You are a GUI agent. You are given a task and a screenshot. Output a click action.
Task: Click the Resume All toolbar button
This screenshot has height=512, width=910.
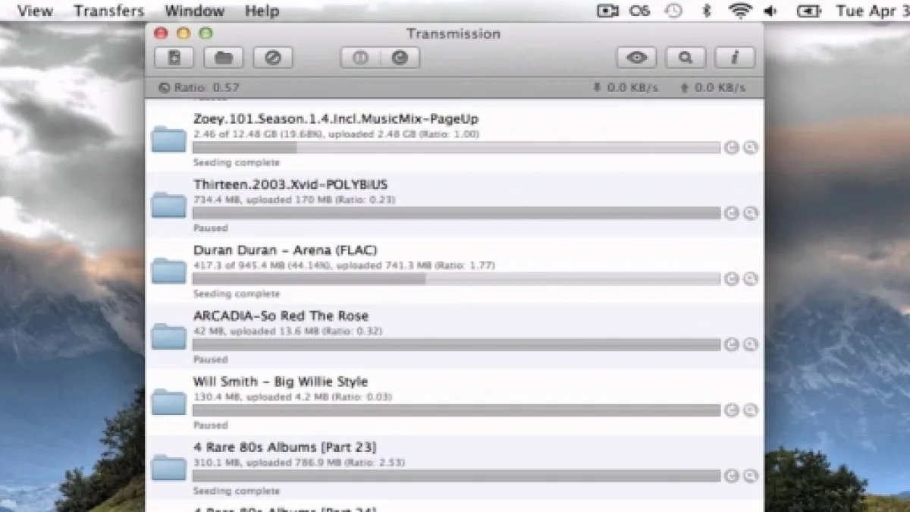click(x=400, y=58)
